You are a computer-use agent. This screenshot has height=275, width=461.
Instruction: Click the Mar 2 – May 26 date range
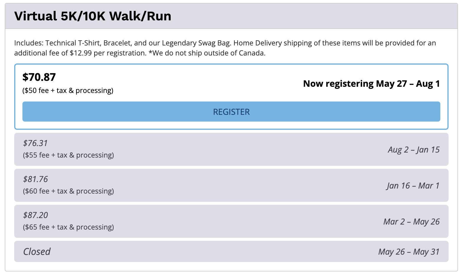pyautogui.click(x=411, y=222)
